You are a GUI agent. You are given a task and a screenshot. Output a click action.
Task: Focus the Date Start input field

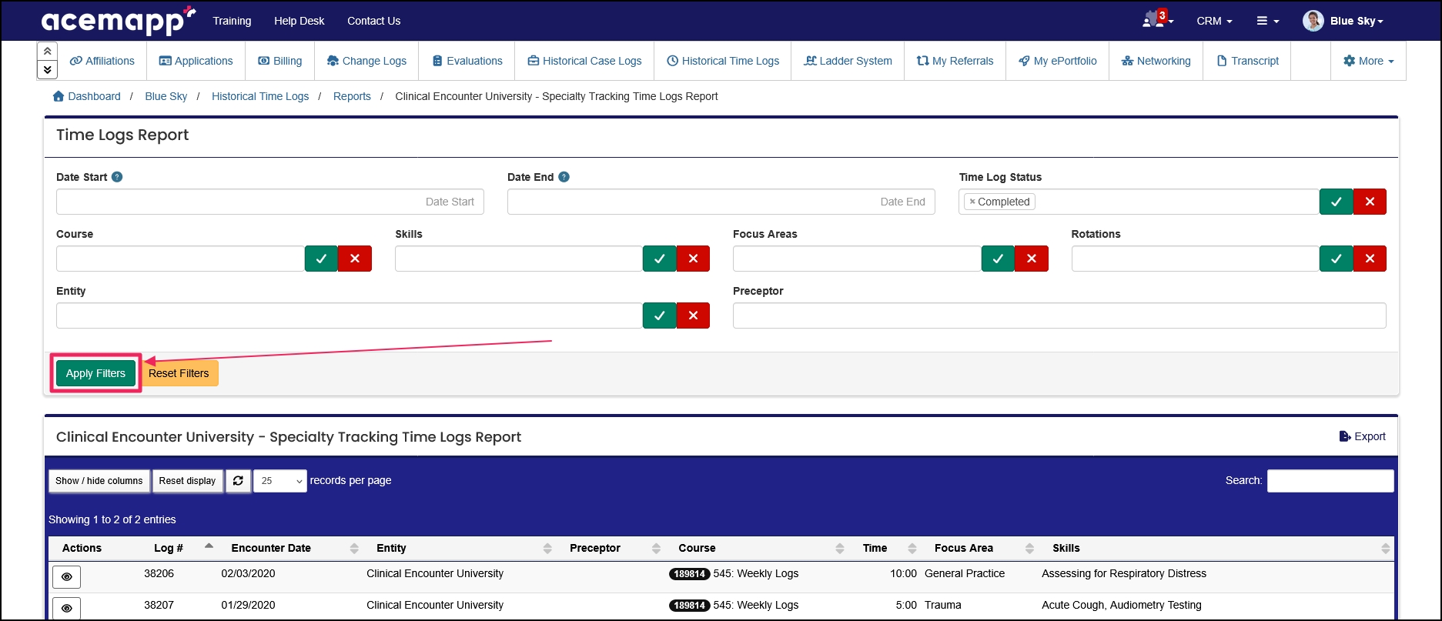coord(270,202)
